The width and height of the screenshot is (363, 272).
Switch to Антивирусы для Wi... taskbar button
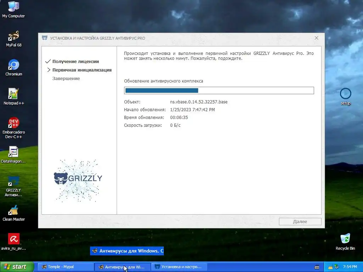tap(122, 267)
